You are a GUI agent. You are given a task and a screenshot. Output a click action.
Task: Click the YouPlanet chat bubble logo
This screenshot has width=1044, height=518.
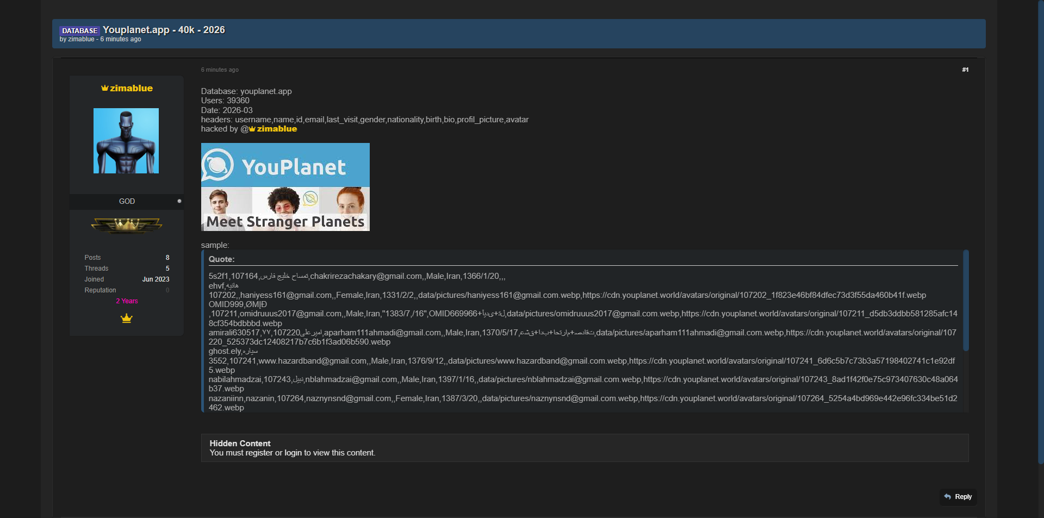click(x=217, y=165)
